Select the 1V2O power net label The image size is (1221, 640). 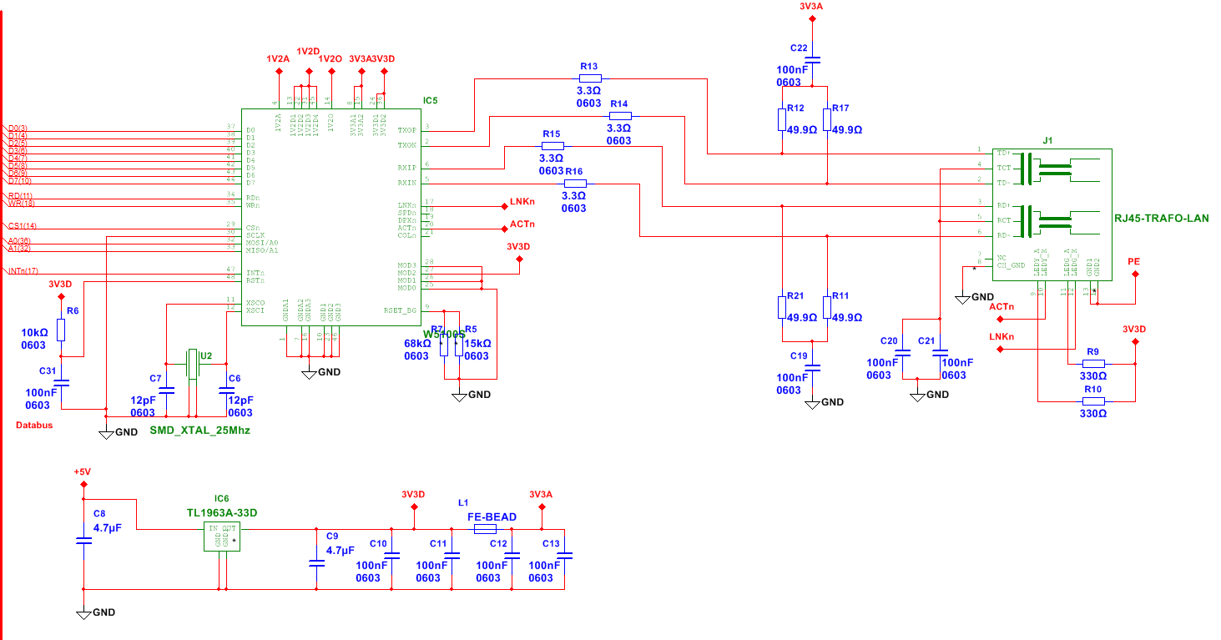[331, 59]
